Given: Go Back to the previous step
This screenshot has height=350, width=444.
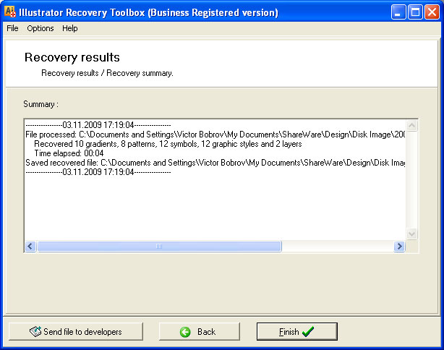Looking at the screenshot, I should 200,331.
